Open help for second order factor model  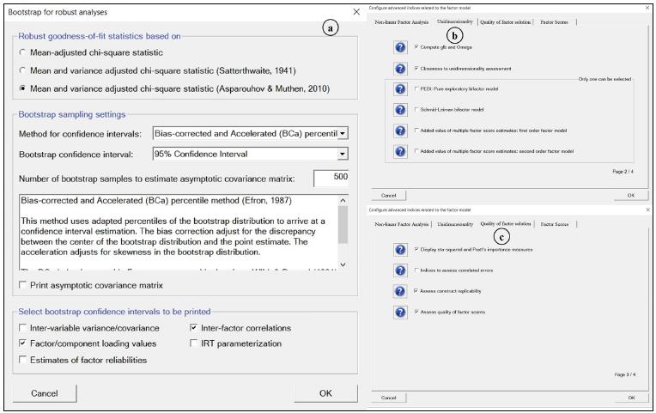click(400, 151)
